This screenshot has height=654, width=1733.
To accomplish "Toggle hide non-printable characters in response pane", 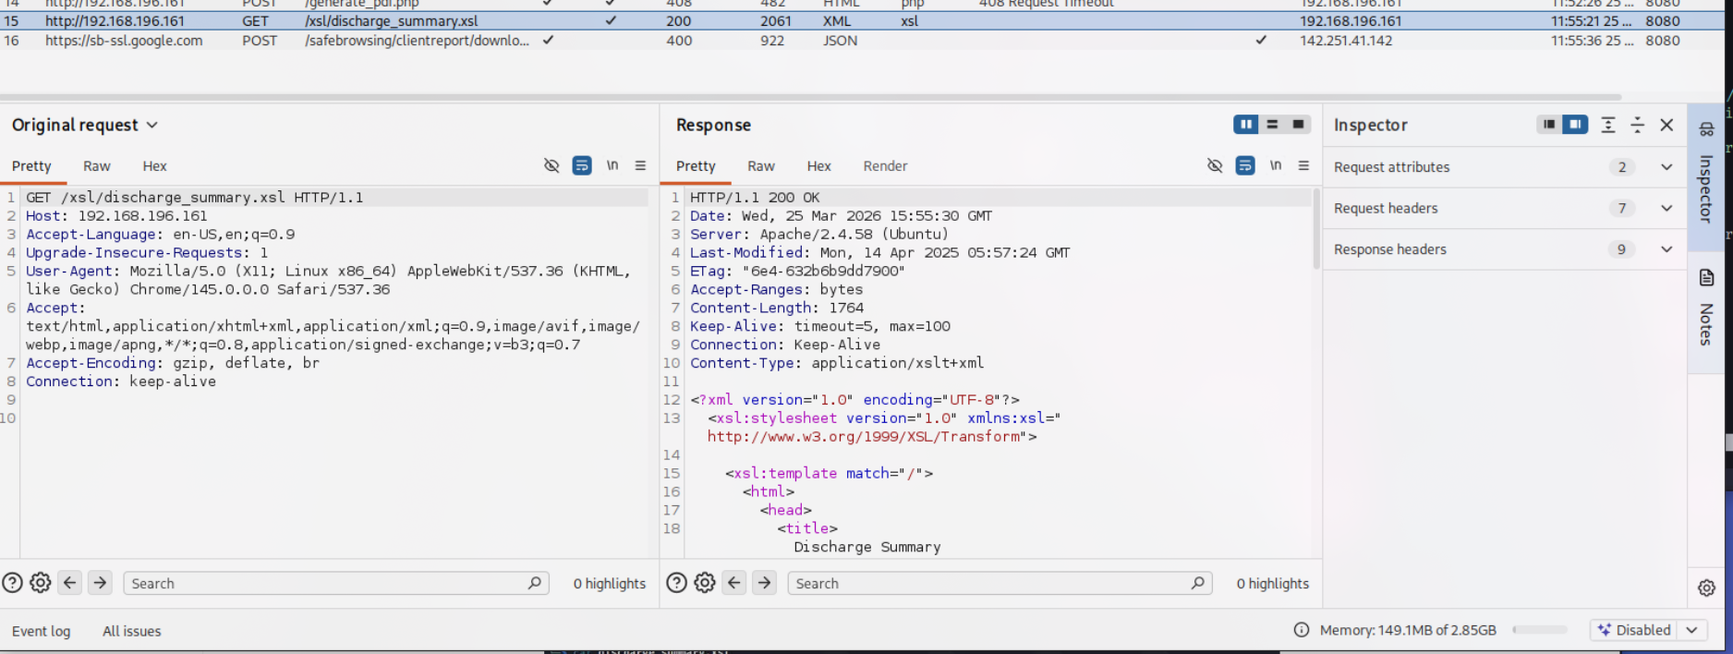I will (x=1215, y=165).
